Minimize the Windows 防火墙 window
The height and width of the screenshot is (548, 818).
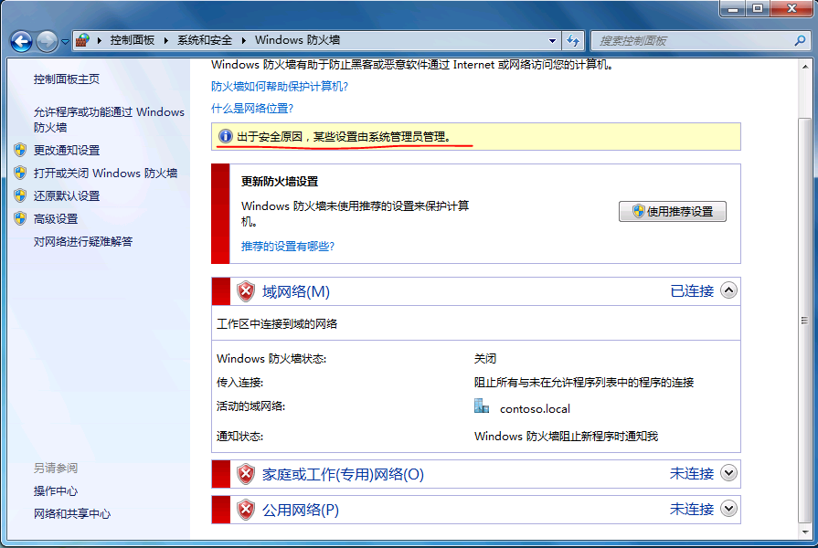[732, 9]
